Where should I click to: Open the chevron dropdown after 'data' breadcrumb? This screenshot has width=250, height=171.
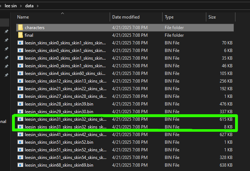tap(38, 6)
